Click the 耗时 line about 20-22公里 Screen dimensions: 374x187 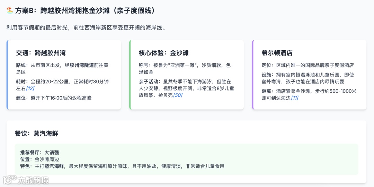(62, 85)
